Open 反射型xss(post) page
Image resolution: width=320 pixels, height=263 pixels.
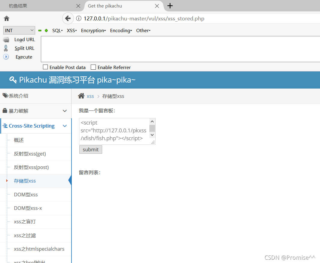click(x=31, y=168)
